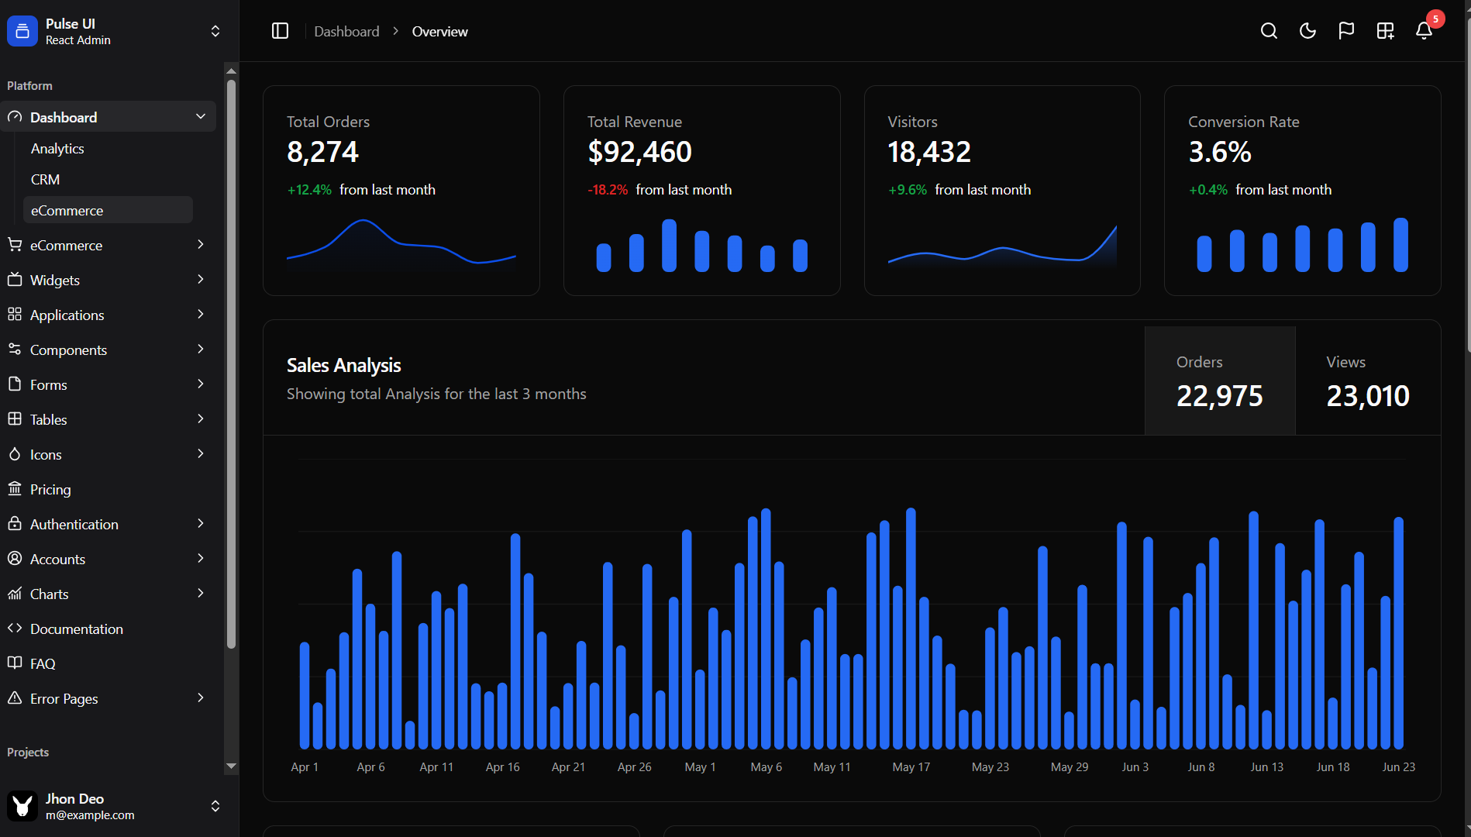Open Documentation via the code brackets icon
This screenshot has width=1471, height=837.
click(76, 629)
